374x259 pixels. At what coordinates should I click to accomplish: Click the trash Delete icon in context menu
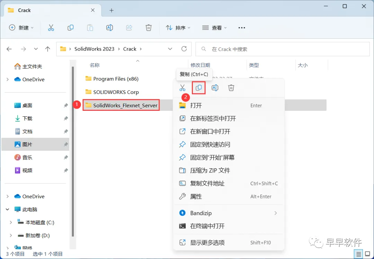point(231,88)
